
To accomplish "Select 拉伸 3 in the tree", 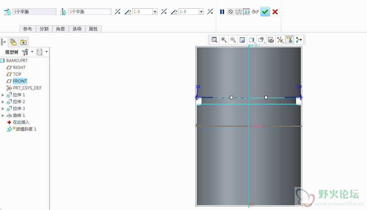I will coord(19,108).
